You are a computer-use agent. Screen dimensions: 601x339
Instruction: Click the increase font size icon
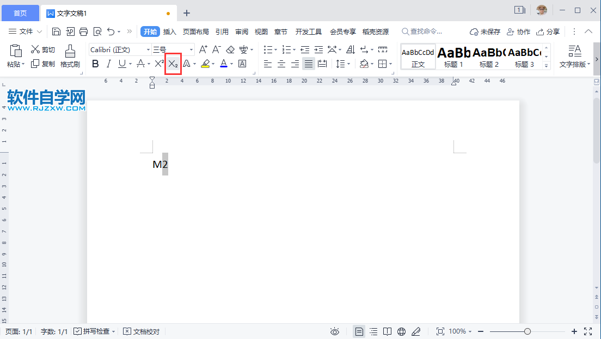click(204, 49)
